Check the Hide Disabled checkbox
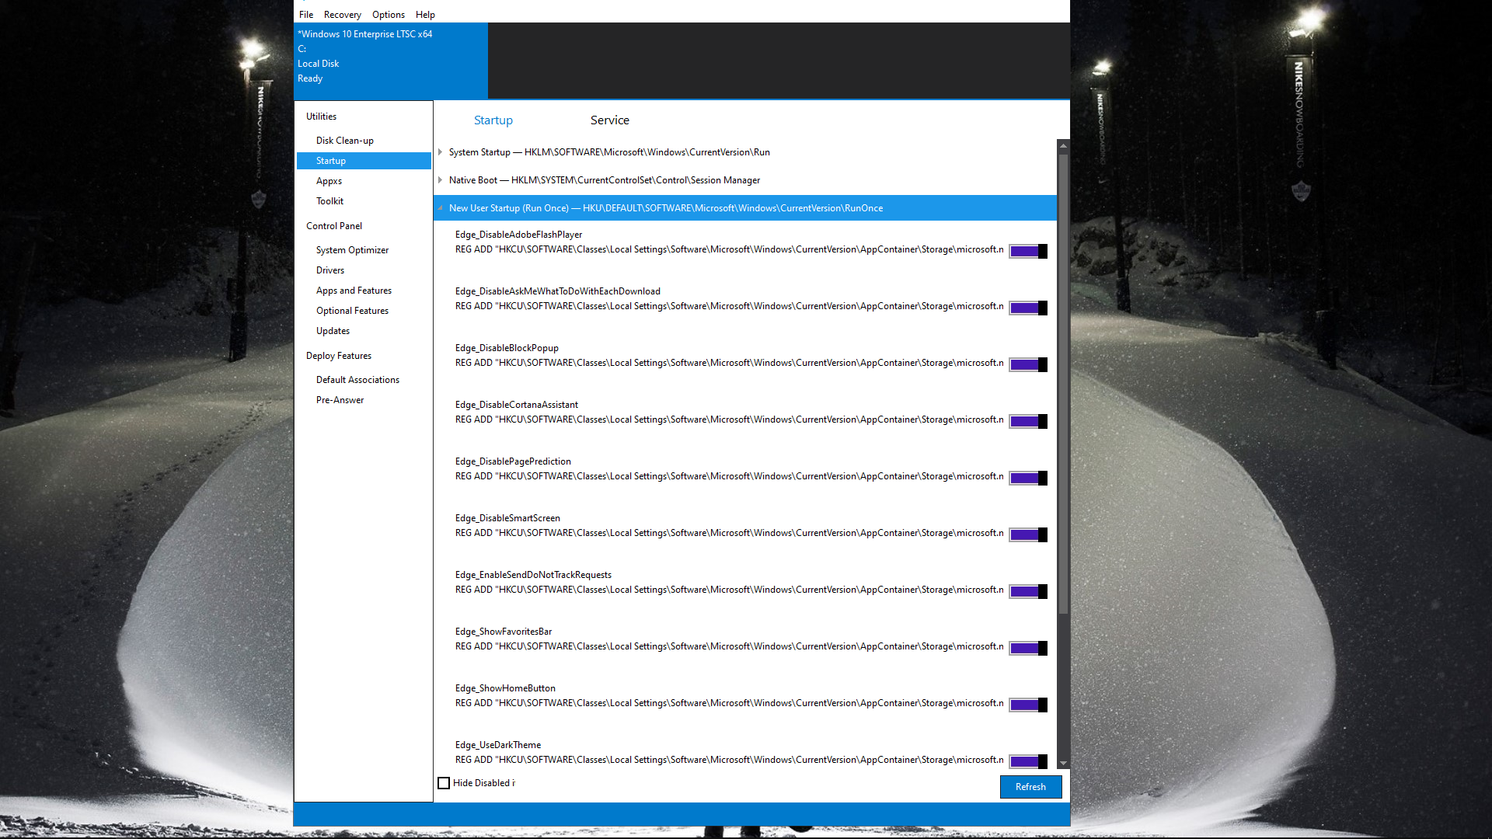Screen dimensions: 1492x839 pos(444,783)
